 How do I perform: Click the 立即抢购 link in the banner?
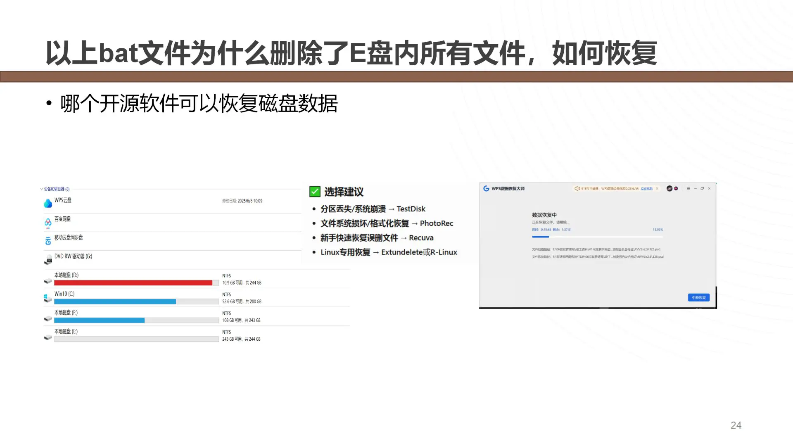[646, 189]
